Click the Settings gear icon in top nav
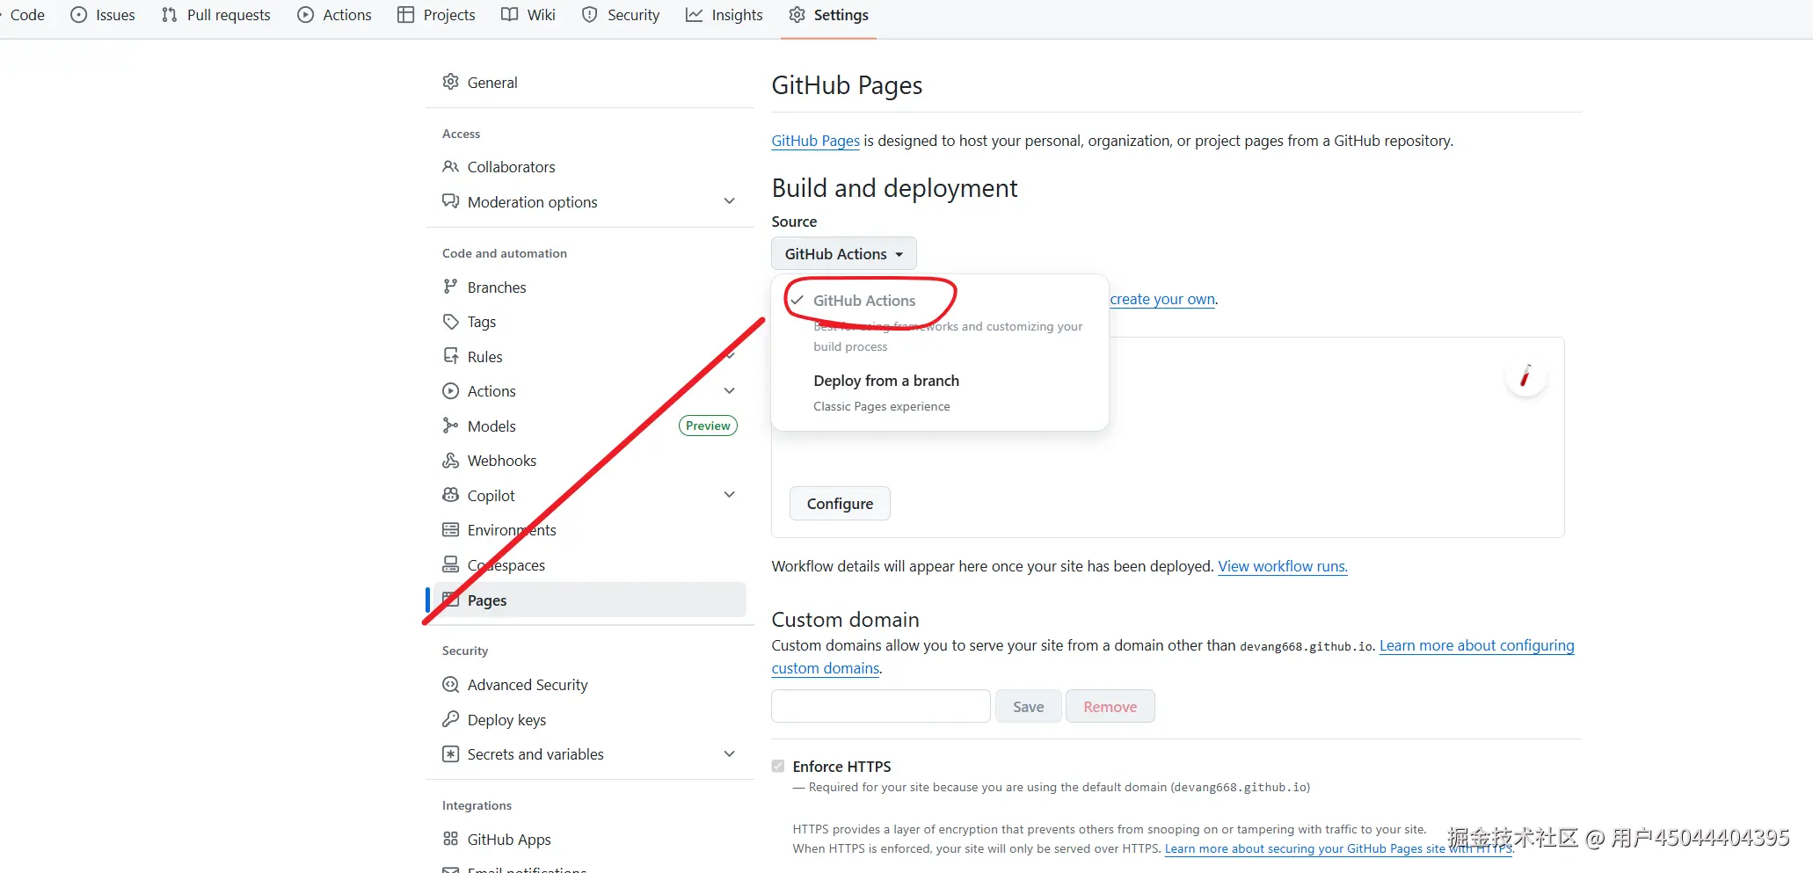The image size is (1813, 873). pos(797,15)
